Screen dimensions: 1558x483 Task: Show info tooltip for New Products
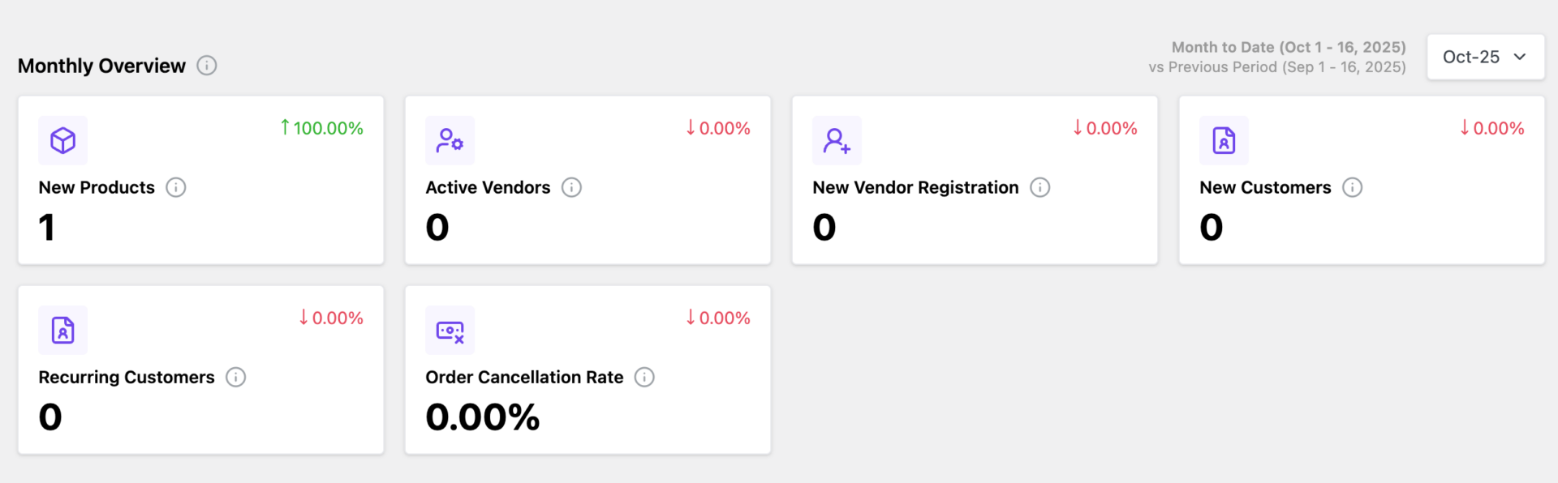click(x=176, y=187)
